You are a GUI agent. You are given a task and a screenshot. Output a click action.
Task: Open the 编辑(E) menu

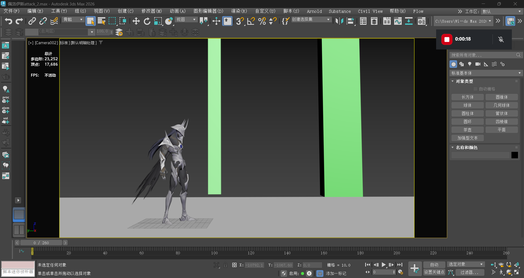tap(35, 11)
